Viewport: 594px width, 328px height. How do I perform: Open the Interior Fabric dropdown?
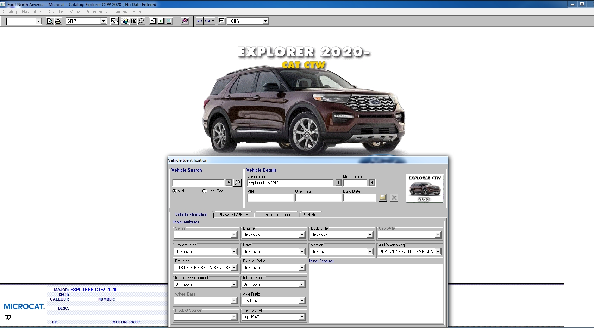point(302,284)
